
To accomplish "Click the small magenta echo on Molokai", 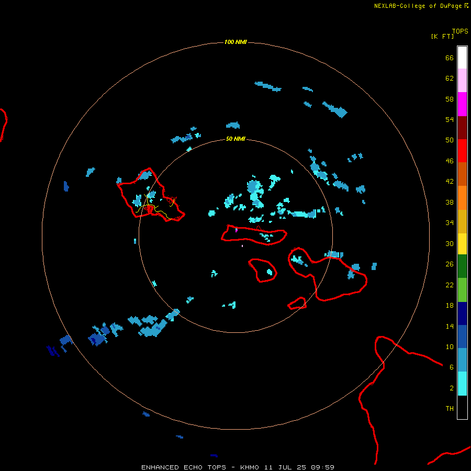I will pyautogui.click(x=237, y=230).
